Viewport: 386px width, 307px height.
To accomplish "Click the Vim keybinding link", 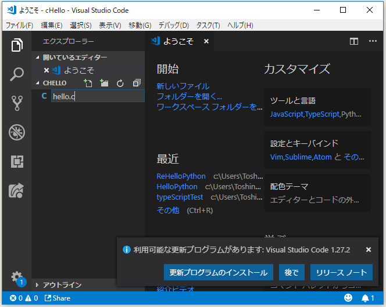I will pos(277,157).
